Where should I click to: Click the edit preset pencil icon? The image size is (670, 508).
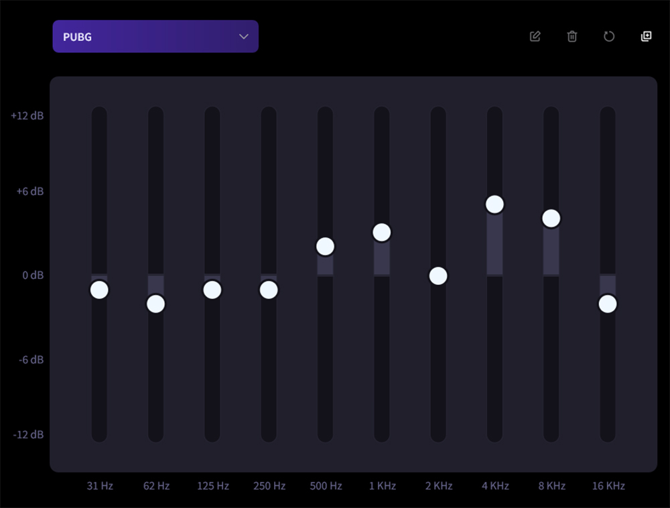point(535,36)
